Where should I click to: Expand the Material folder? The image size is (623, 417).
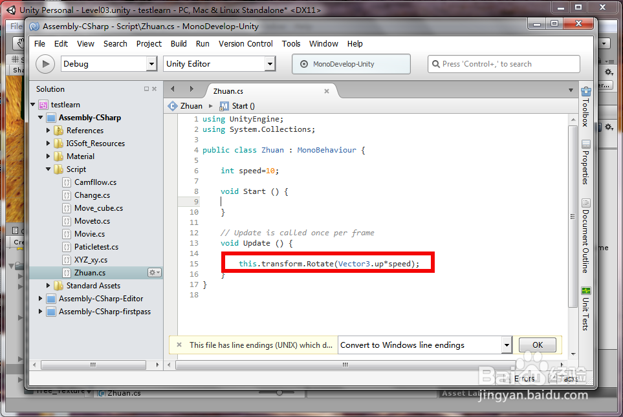pyautogui.click(x=48, y=156)
